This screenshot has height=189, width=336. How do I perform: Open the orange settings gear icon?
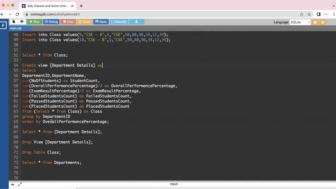pos(323,22)
